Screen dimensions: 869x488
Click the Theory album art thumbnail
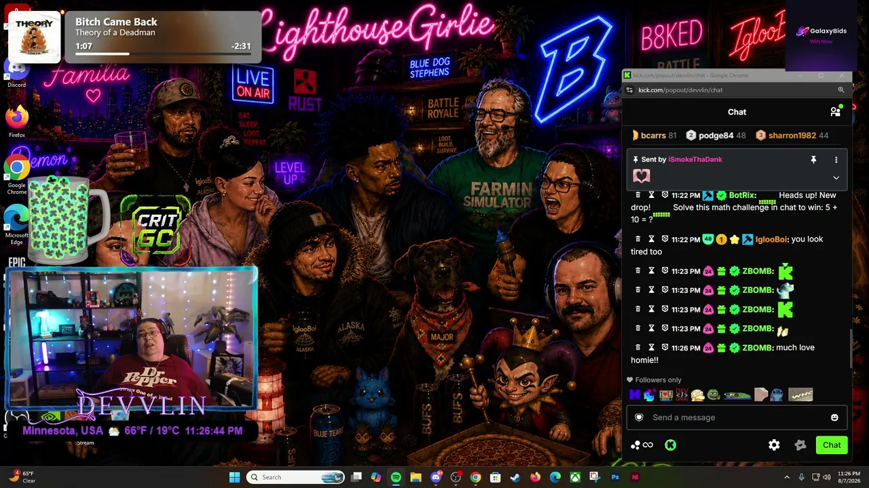34,38
